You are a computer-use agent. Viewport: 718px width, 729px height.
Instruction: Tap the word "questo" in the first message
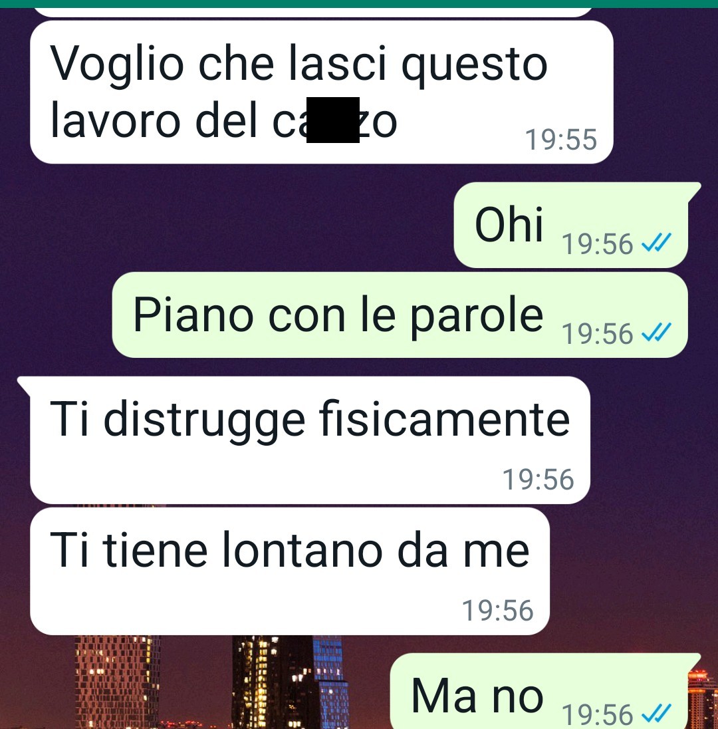pyautogui.click(x=475, y=65)
